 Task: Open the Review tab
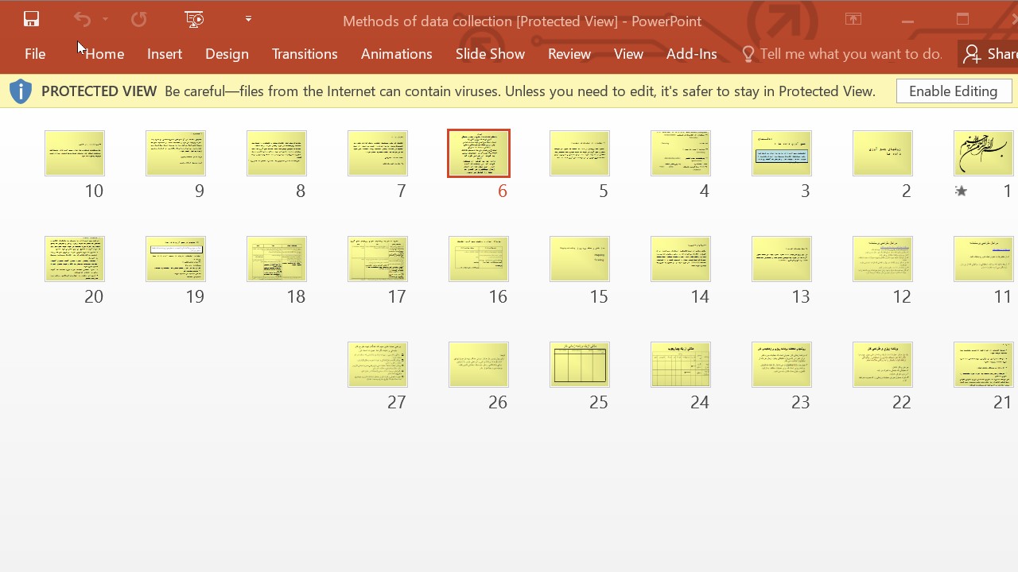(x=569, y=54)
